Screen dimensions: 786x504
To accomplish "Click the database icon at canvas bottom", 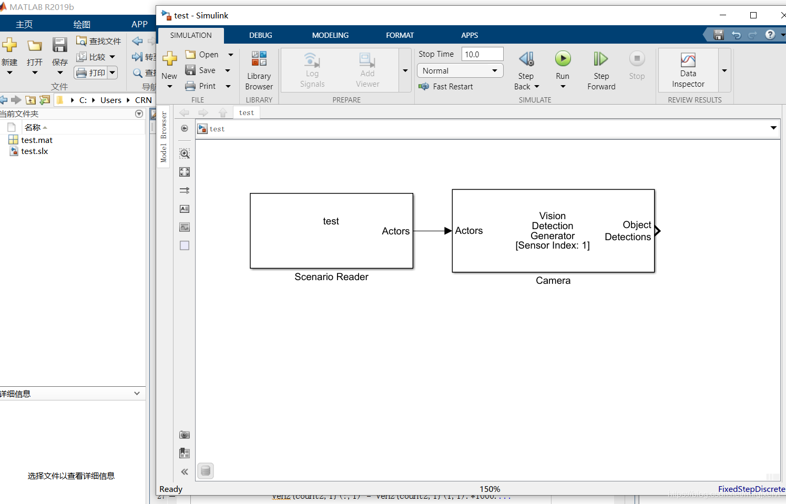I will coord(206,471).
